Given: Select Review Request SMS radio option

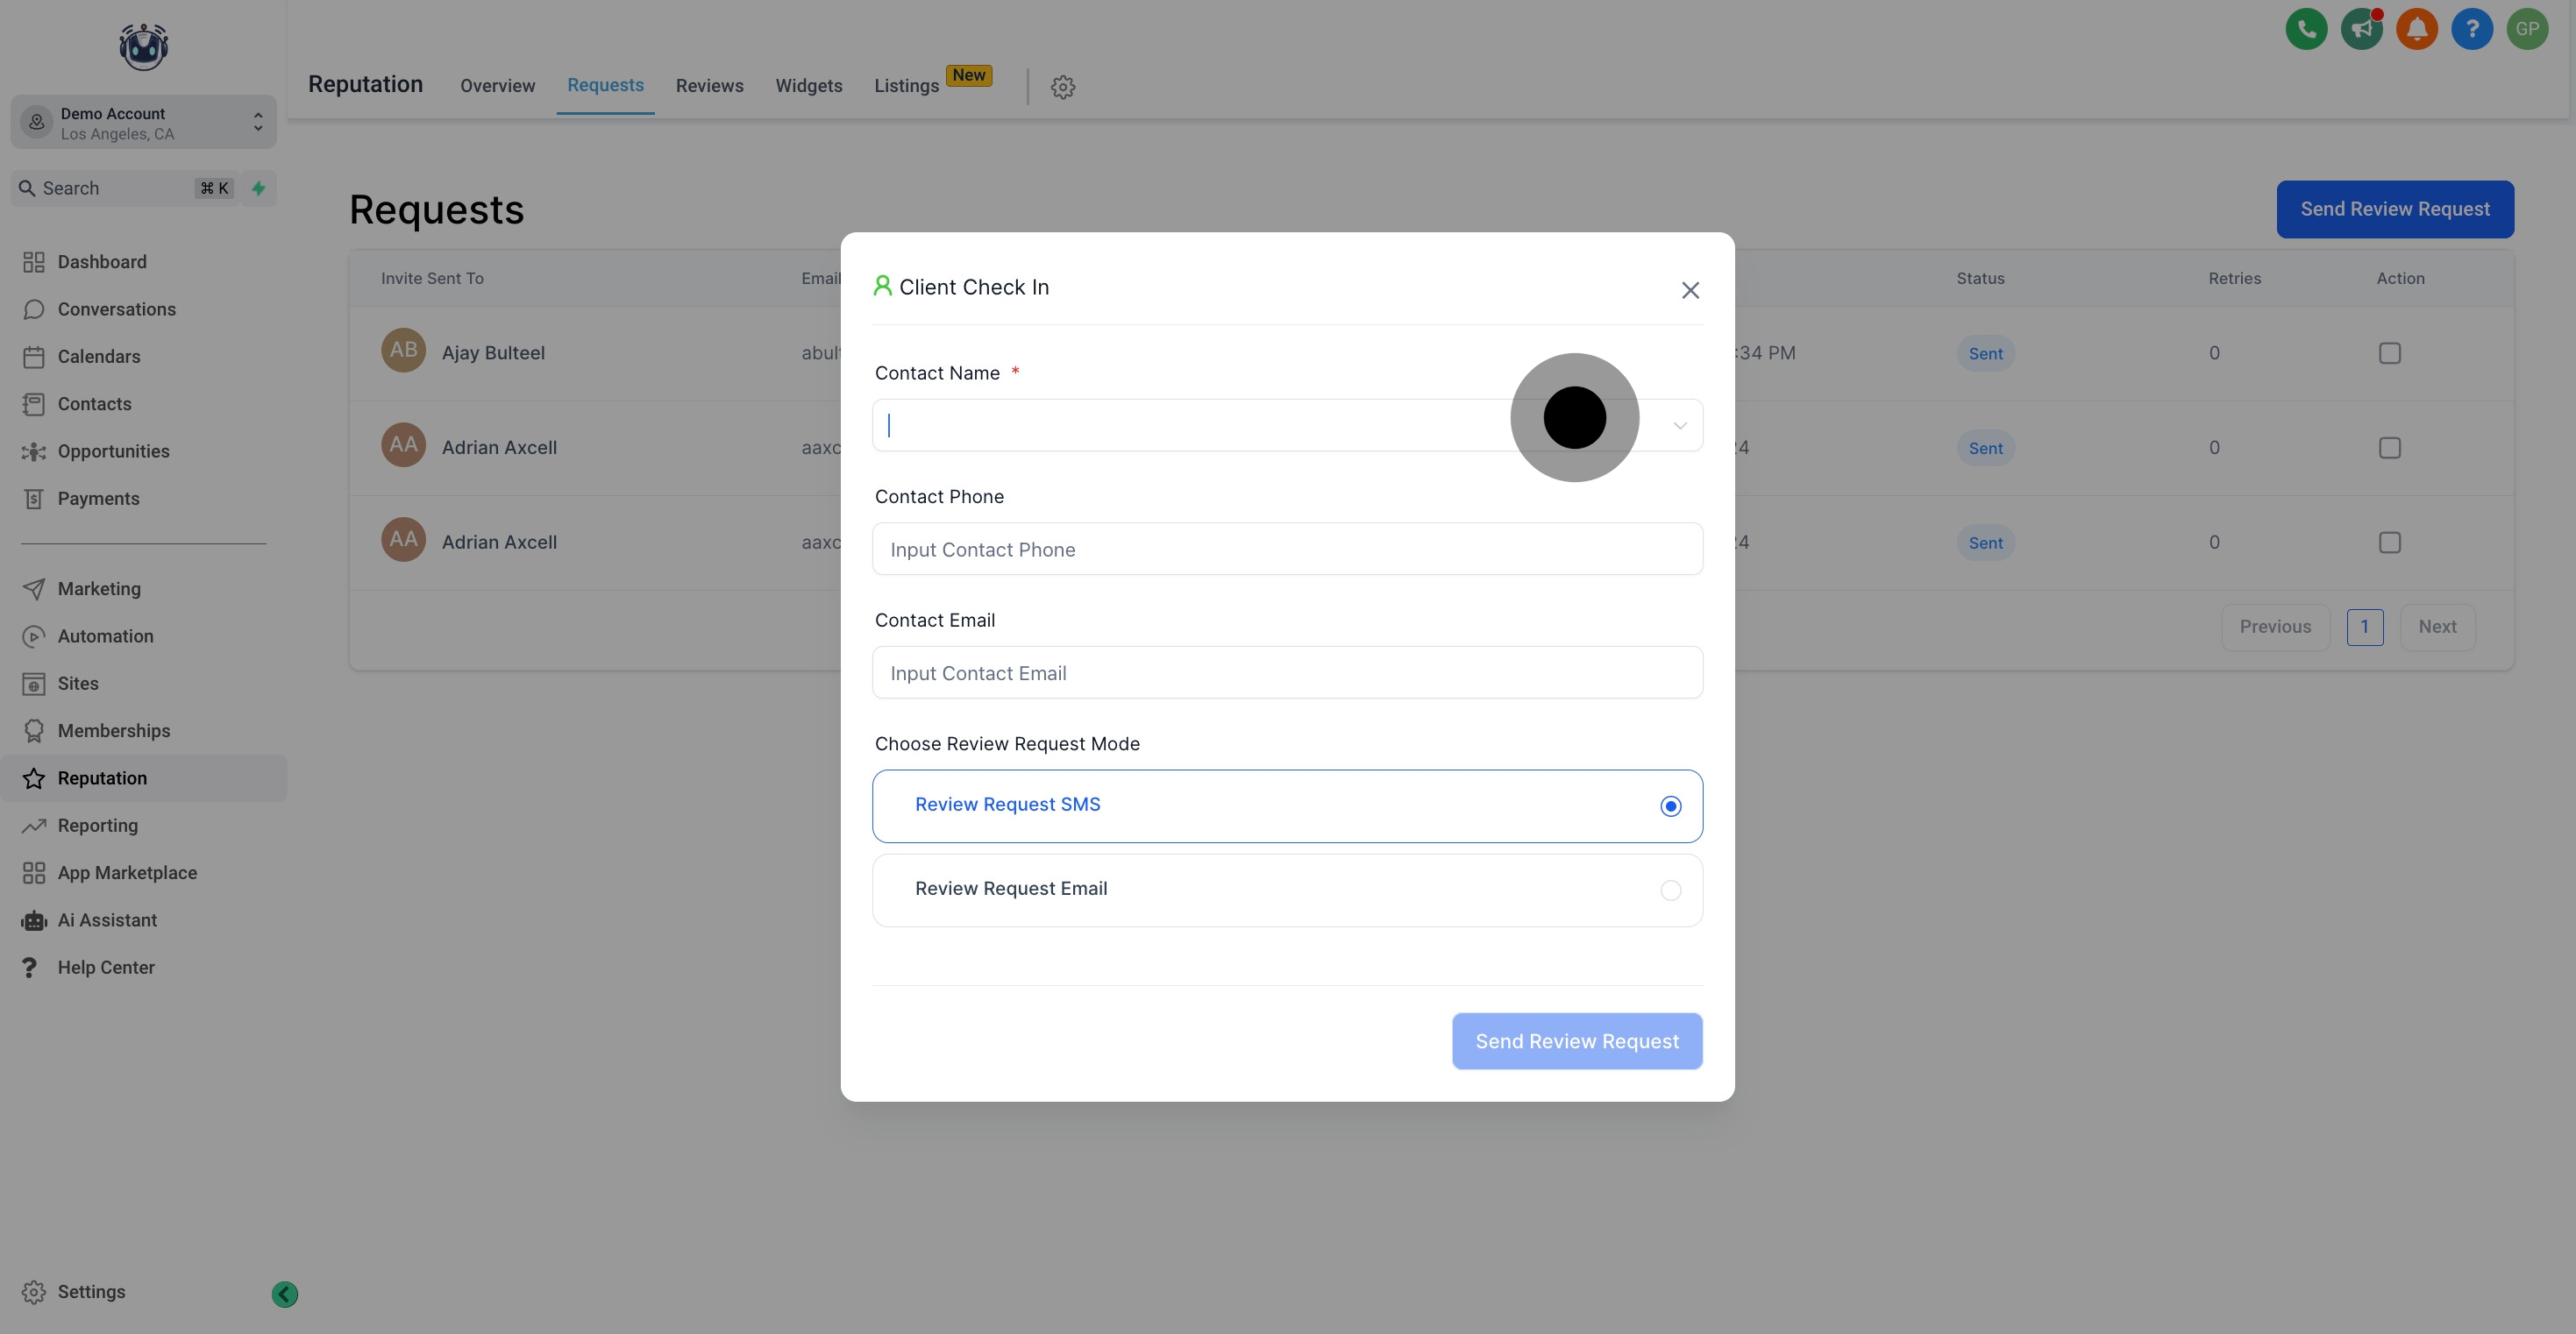Looking at the screenshot, I should pyautogui.click(x=1670, y=806).
